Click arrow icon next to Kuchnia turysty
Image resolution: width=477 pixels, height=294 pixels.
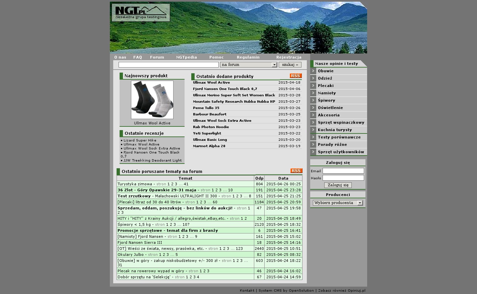point(313,130)
